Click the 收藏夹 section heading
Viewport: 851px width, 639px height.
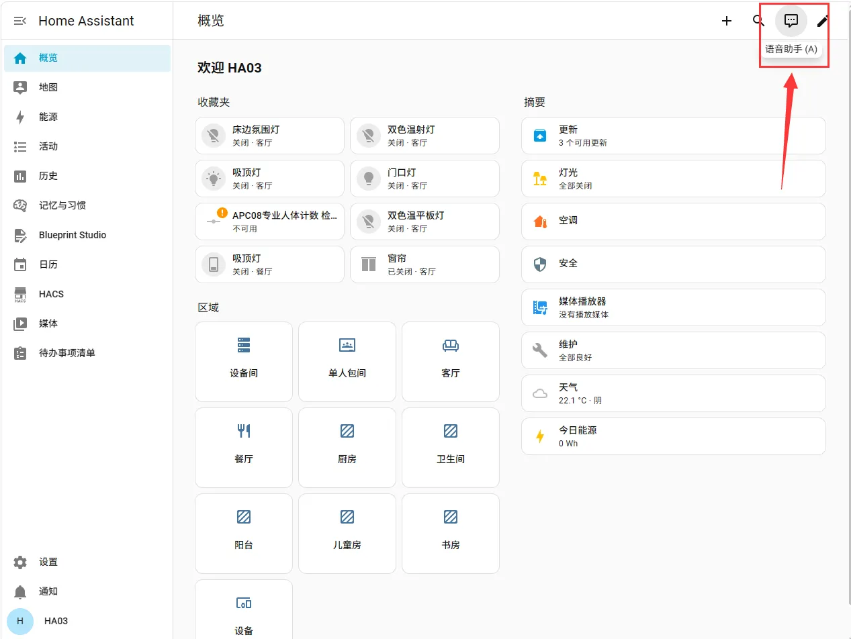(214, 102)
